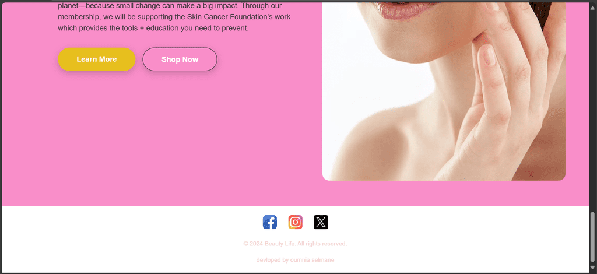597x274 pixels.
Task: Click the yellow Learn More button
Action: [x=97, y=59]
